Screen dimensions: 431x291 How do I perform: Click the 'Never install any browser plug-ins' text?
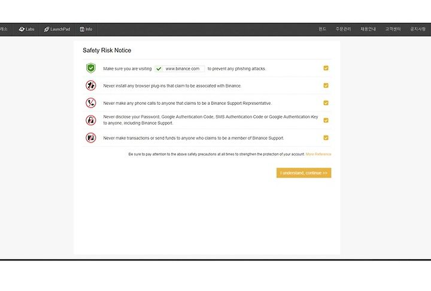point(172,86)
